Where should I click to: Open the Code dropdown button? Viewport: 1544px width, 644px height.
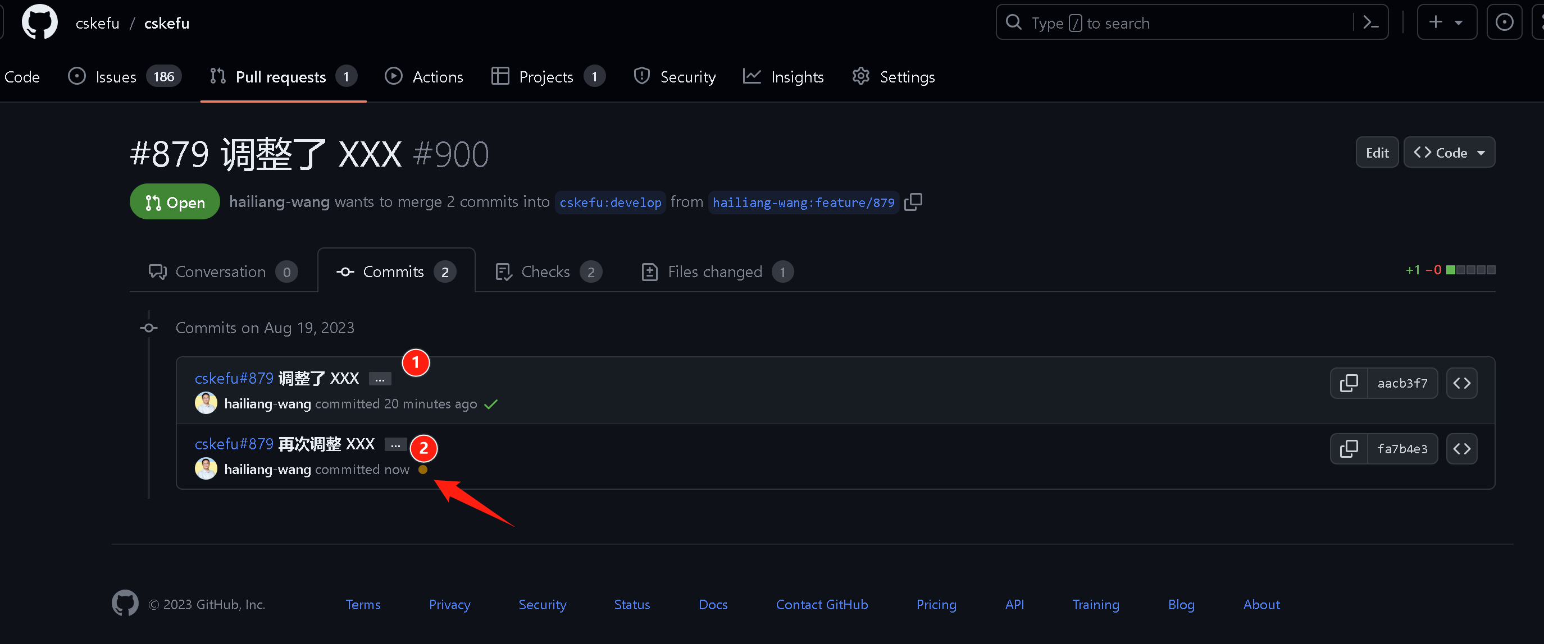[1449, 153]
